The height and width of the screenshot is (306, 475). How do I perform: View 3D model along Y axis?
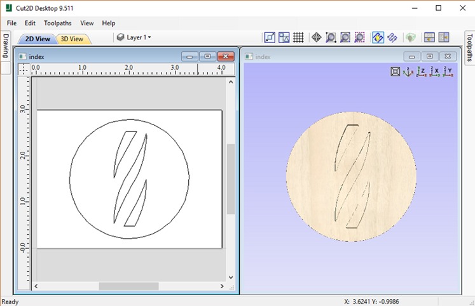pos(448,72)
